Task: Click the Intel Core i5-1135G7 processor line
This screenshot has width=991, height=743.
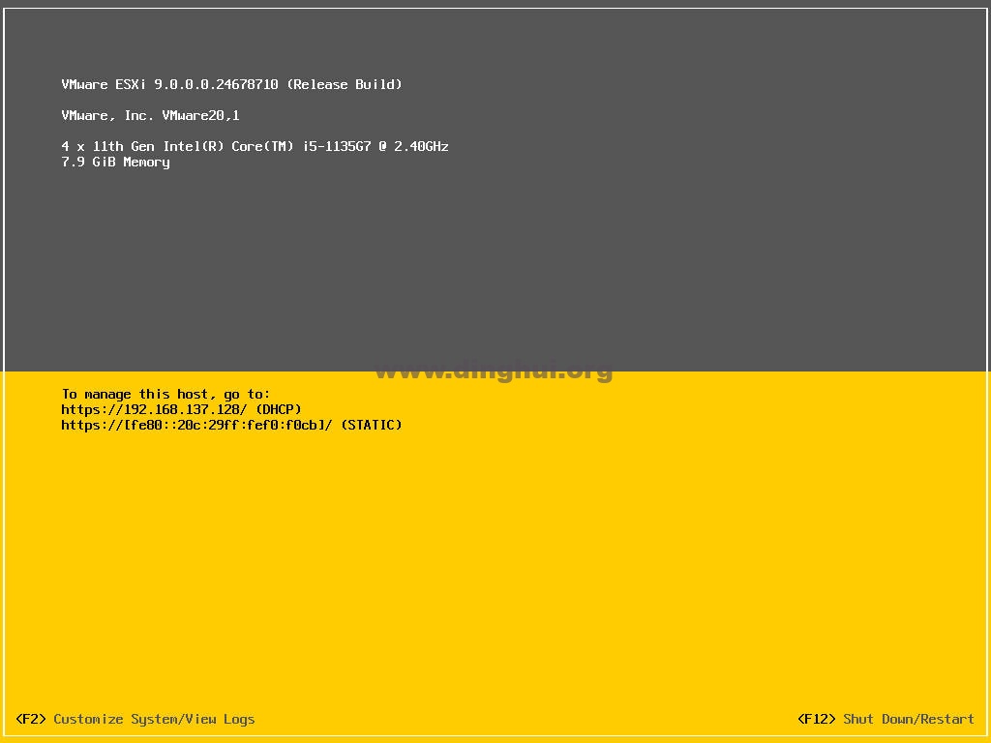Action: [255, 147]
